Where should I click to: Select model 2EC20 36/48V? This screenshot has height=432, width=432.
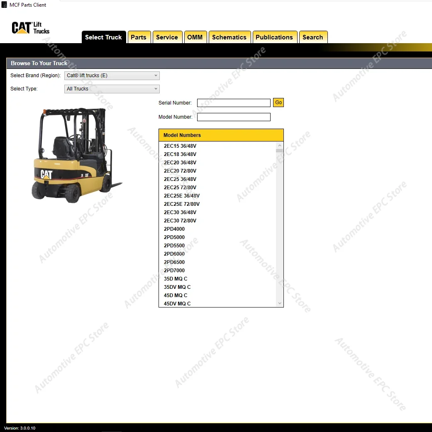(x=180, y=163)
